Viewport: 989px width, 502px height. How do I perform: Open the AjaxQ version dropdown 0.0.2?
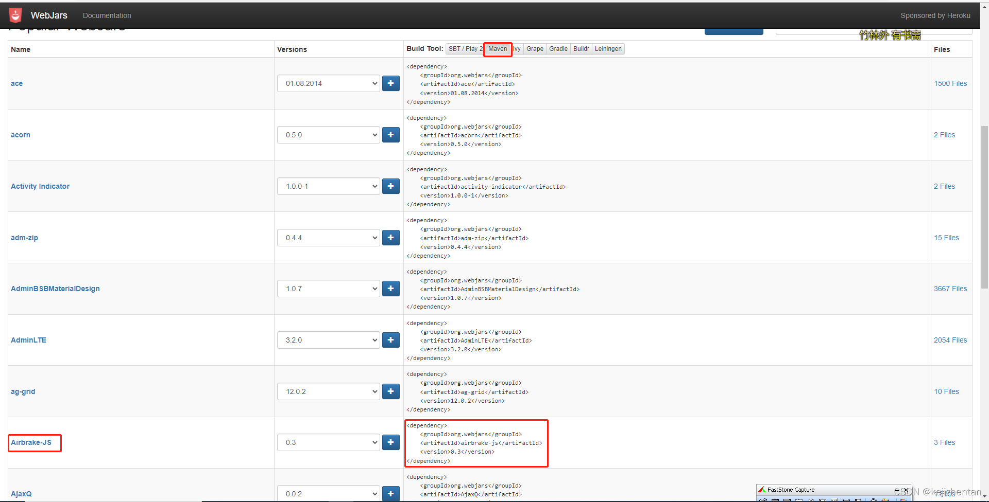click(x=329, y=493)
